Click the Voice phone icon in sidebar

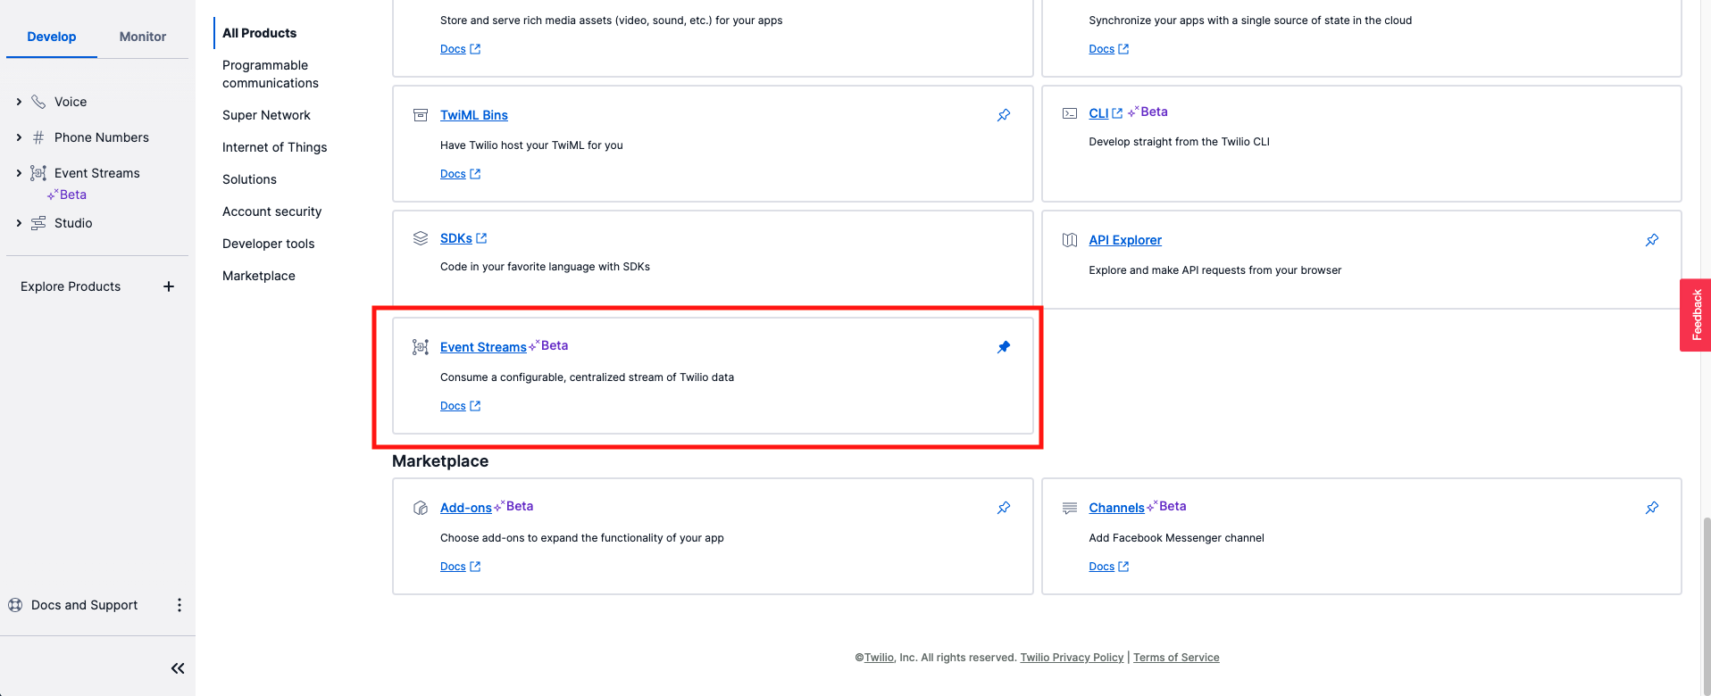(38, 102)
